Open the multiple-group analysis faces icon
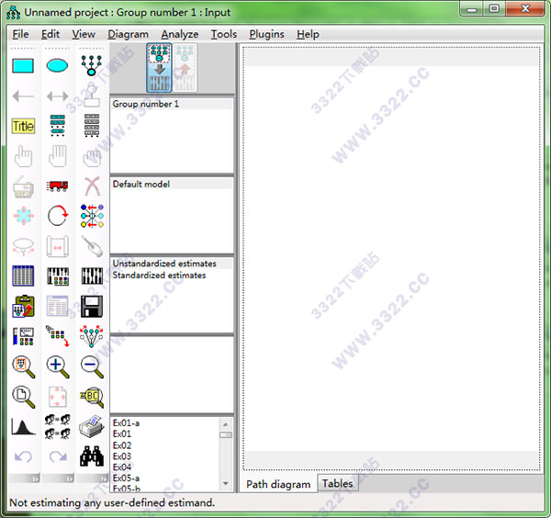 pyautogui.click(x=57, y=427)
